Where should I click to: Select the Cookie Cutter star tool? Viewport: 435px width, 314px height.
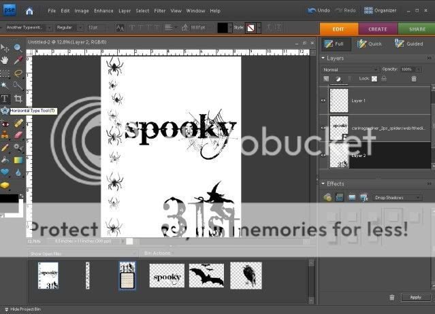click(5, 111)
